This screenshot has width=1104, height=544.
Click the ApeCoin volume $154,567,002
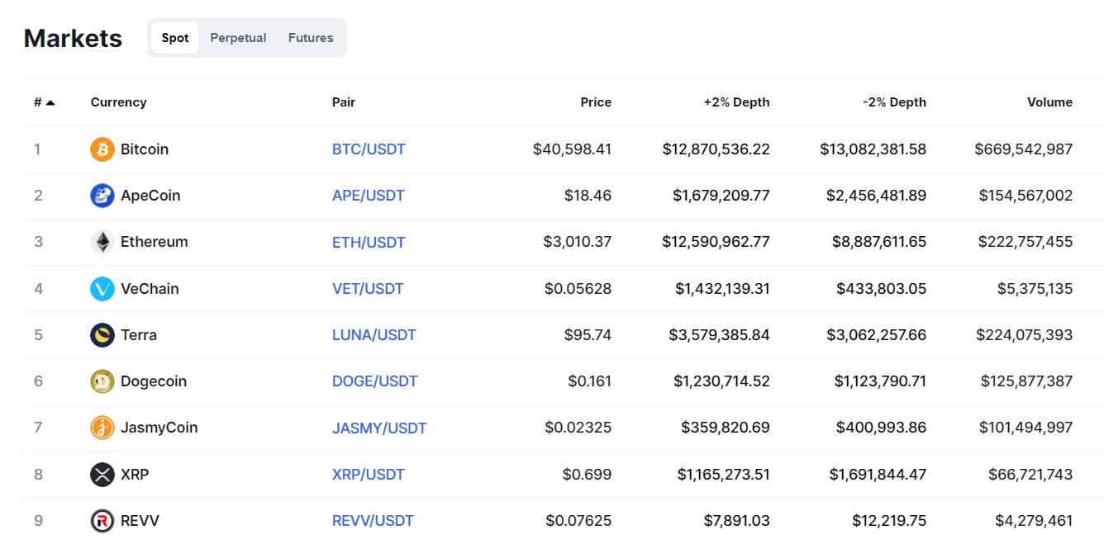pos(1026,196)
